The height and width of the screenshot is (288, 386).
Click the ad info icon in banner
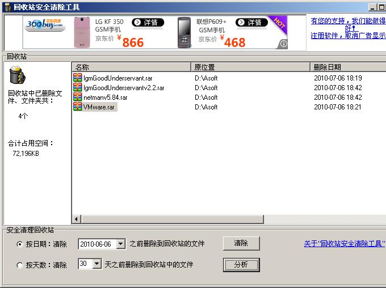click(x=284, y=44)
